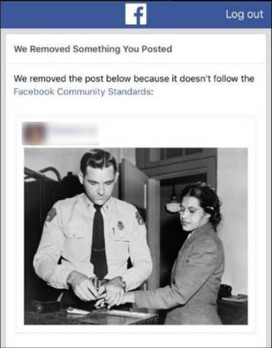Click the pen in officer's shirt pocket

113,231
